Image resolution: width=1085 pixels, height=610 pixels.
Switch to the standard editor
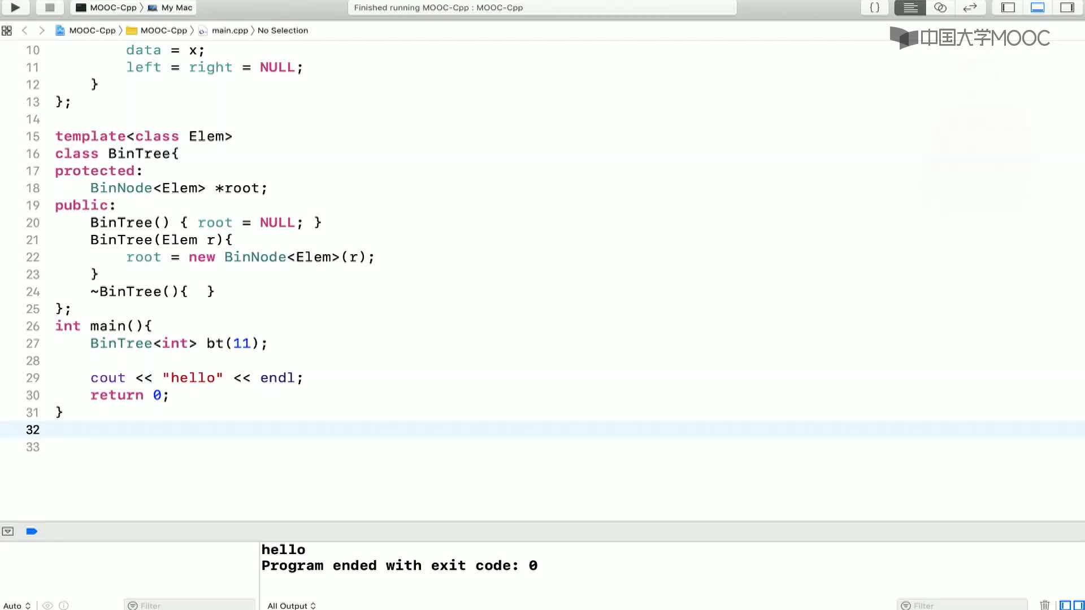coord(910,7)
